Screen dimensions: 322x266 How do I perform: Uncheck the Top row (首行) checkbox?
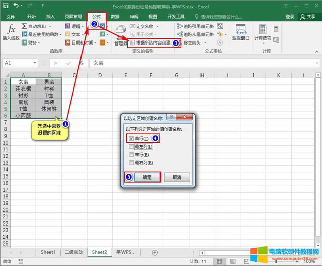[x=131, y=138]
